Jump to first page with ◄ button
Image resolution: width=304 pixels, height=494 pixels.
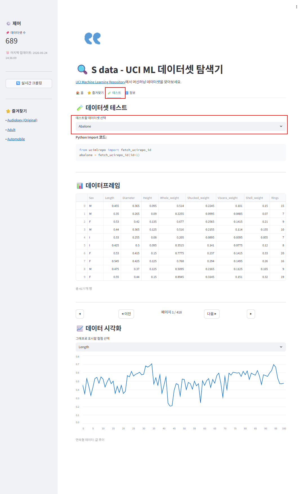point(80,314)
